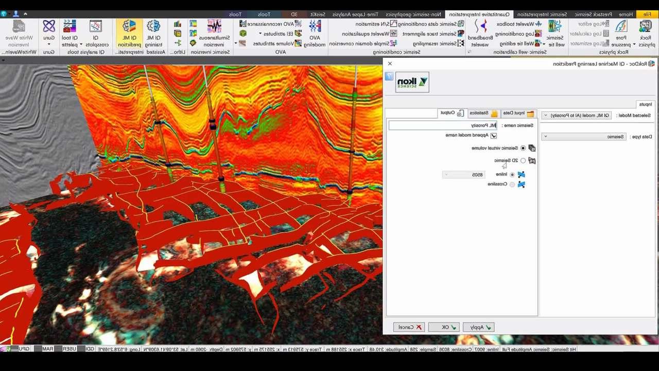The width and height of the screenshot is (659, 371).
Task: Choose the Inline radio button
Action: pyautogui.click(x=512, y=175)
